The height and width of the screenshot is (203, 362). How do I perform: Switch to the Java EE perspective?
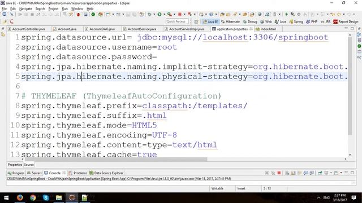coord(210,21)
